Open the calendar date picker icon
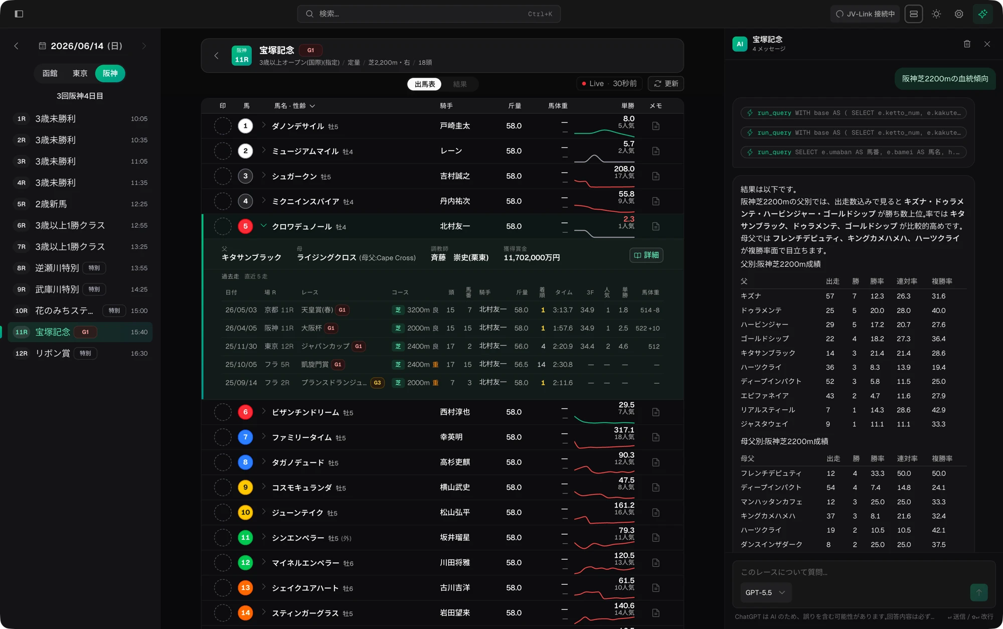Screen dimensions: 1003x629 (x=43, y=46)
